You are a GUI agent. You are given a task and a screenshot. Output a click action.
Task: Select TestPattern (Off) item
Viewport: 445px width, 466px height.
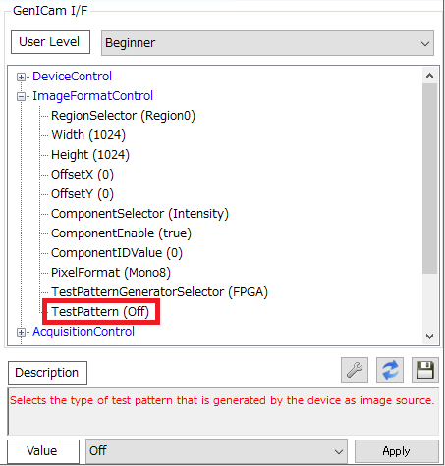pos(100,312)
